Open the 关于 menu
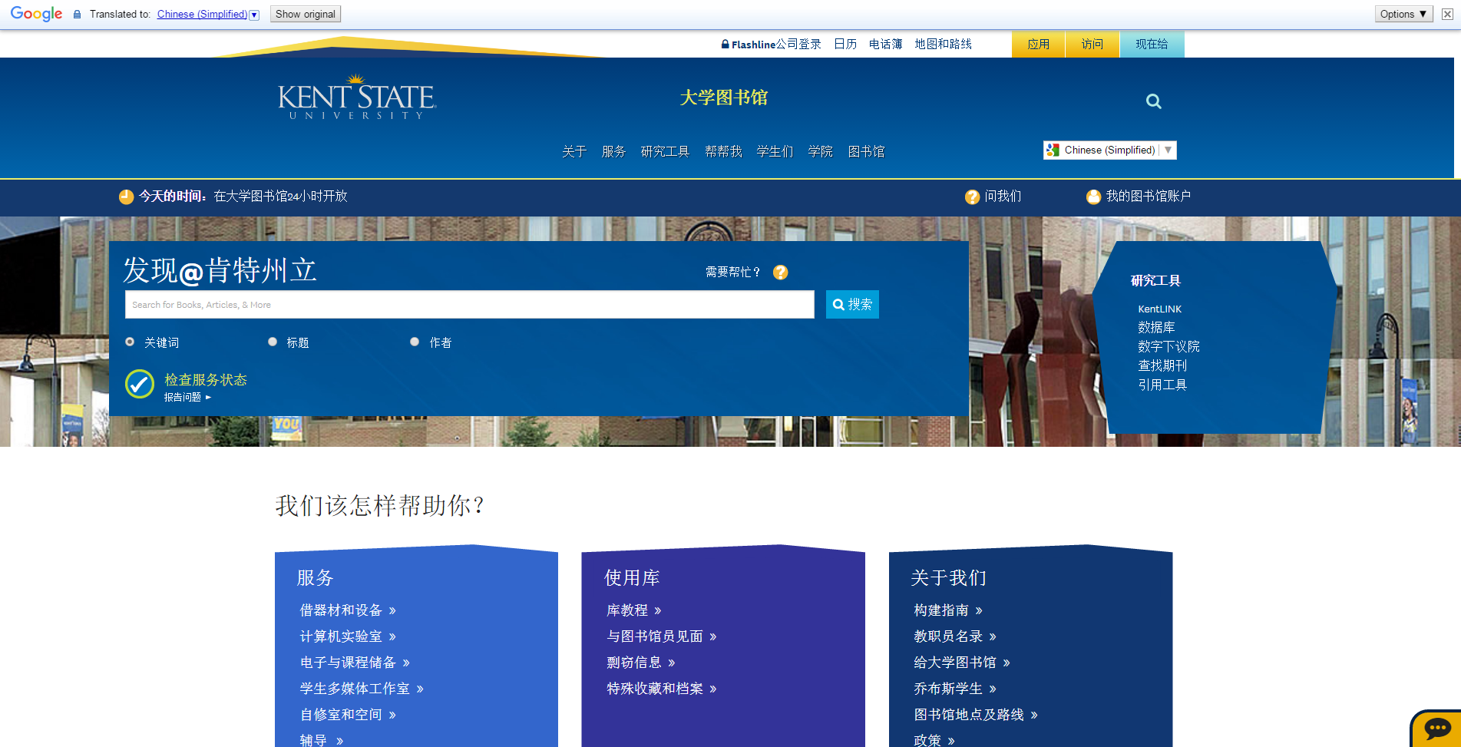The width and height of the screenshot is (1461, 747). (574, 152)
